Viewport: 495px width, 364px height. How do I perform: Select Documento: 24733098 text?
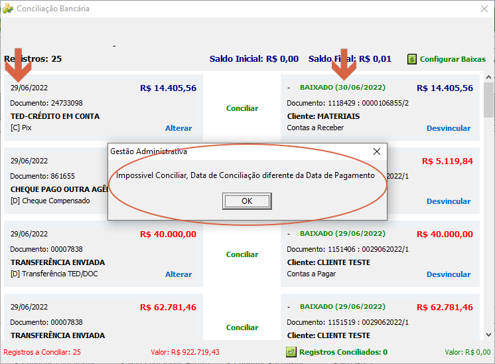[46, 103]
